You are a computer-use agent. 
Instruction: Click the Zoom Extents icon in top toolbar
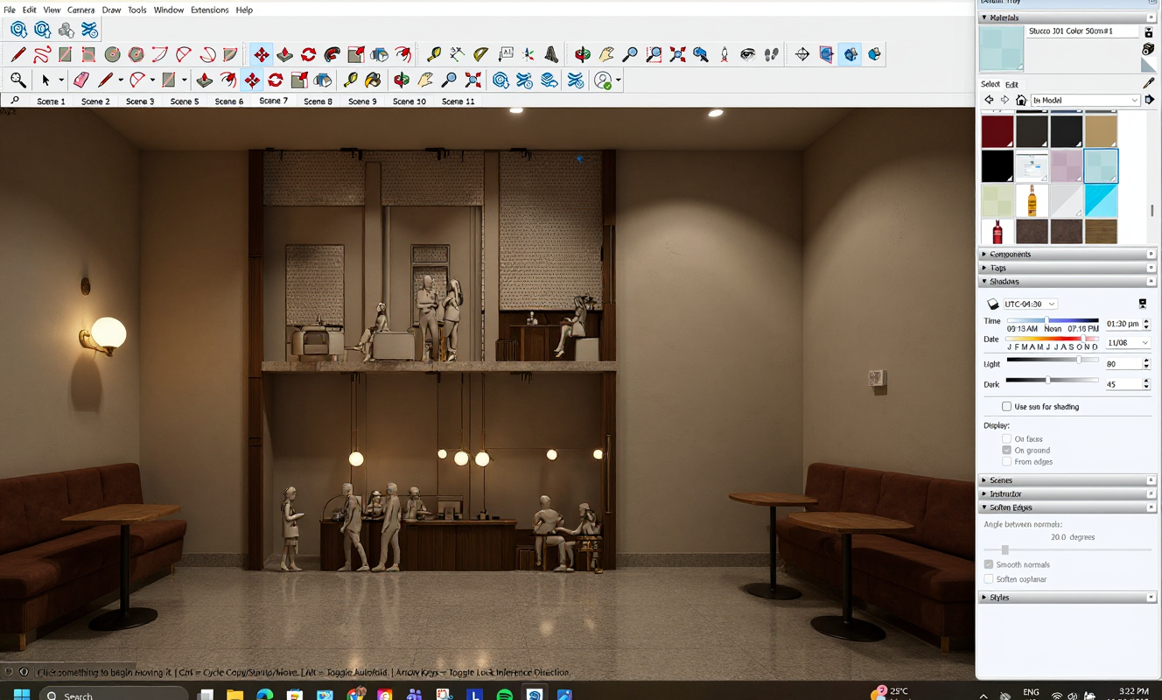(677, 54)
